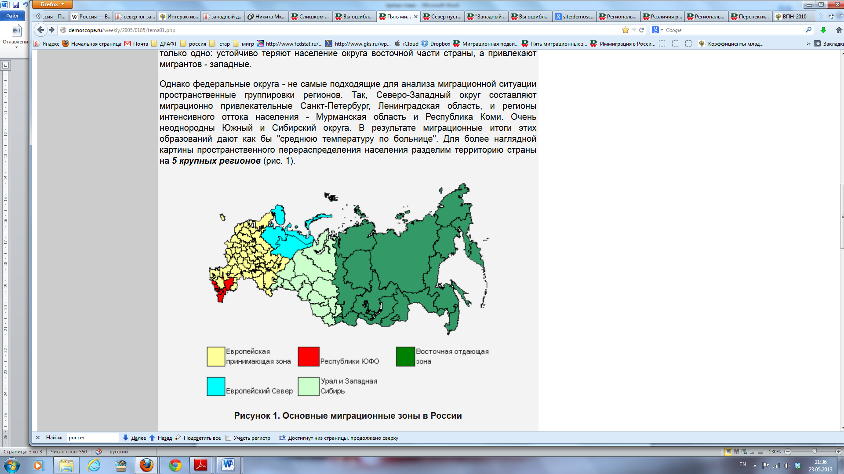Open the 'Почта' Gmail bookmark

point(136,43)
